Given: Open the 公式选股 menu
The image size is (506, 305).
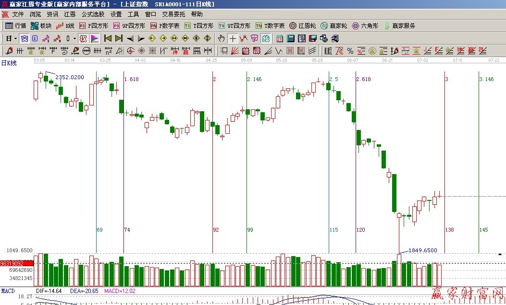Looking at the screenshot, I should point(93,14).
